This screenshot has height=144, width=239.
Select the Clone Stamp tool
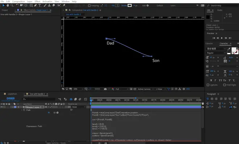coord(49,5)
